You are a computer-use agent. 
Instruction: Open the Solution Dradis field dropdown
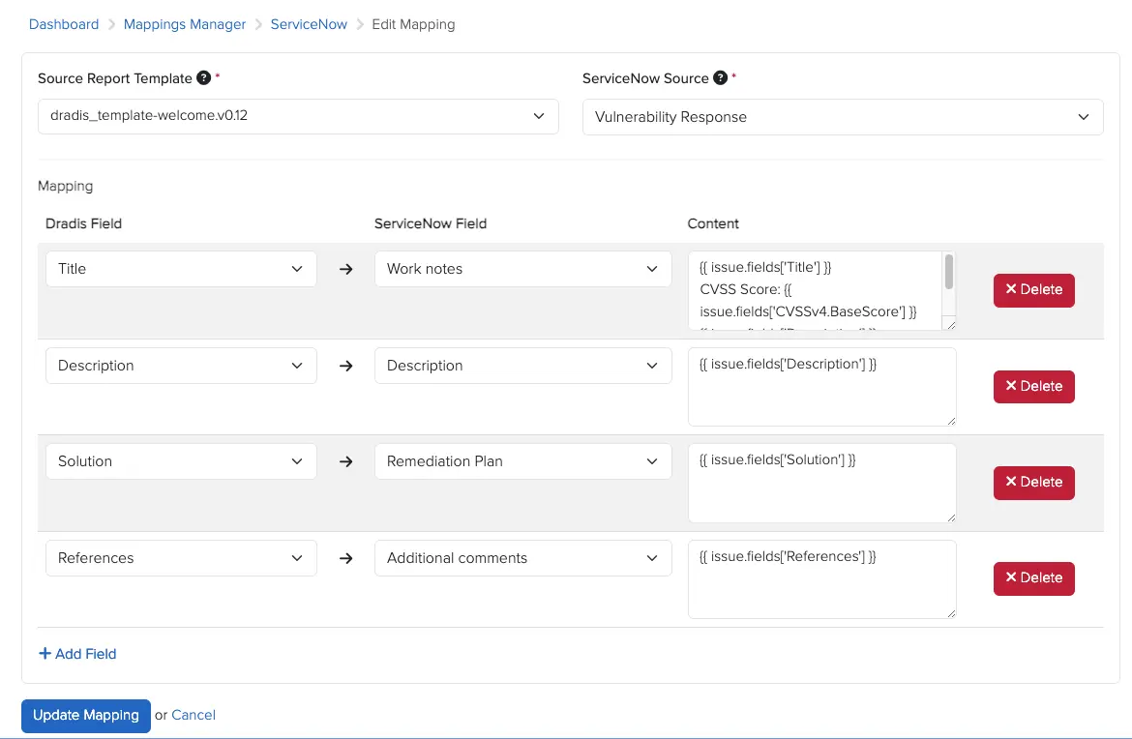coord(181,462)
